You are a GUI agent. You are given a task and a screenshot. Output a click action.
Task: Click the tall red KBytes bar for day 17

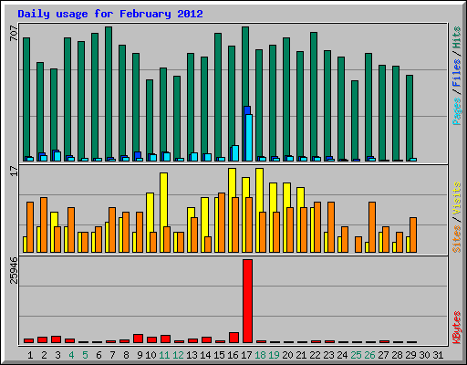pyautogui.click(x=247, y=301)
